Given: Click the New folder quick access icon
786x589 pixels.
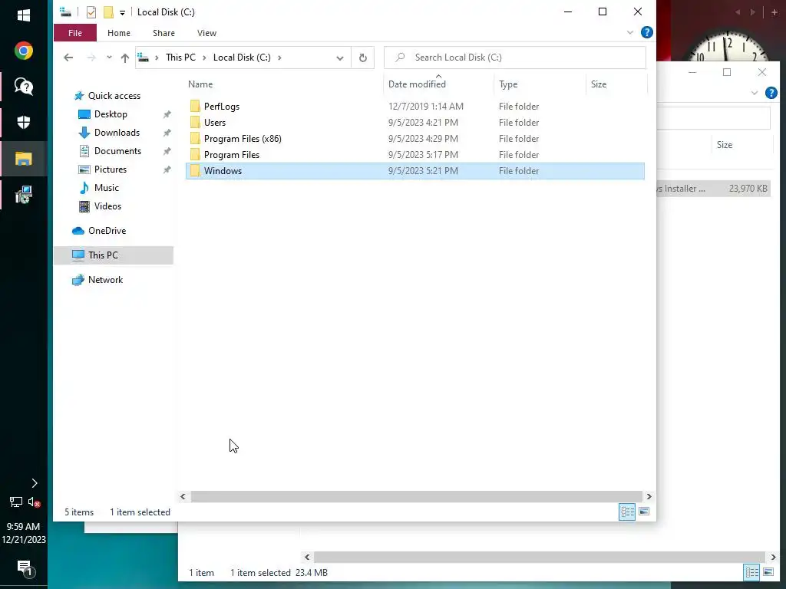Looking at the screenshot, I should click(x=108, y=12).
